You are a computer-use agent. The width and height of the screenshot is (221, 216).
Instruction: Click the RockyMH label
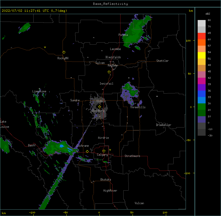pos(63,58)
